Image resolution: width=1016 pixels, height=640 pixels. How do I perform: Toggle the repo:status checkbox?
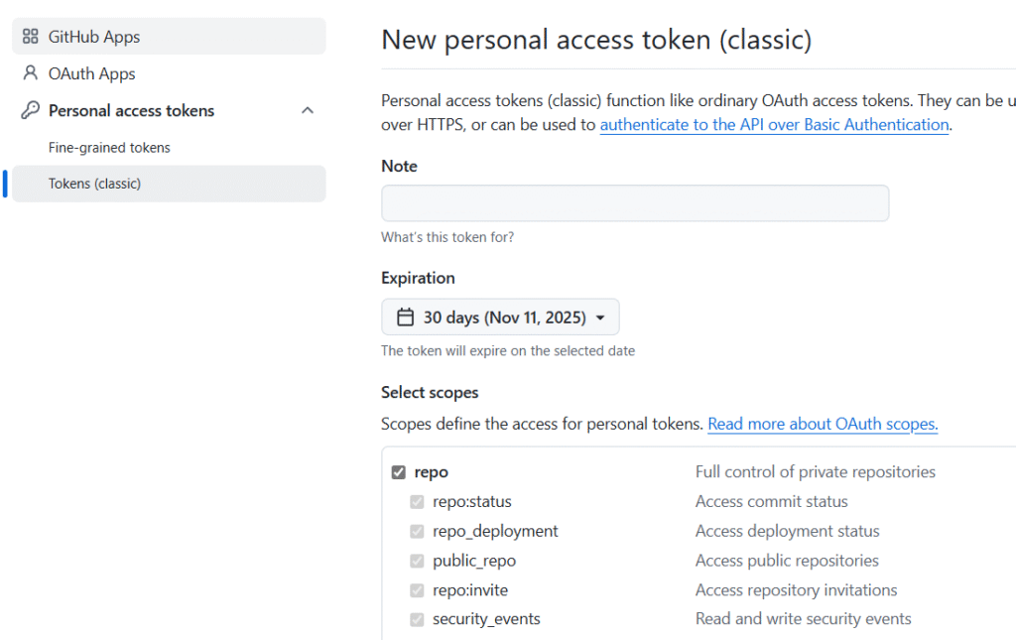coord(417,502)
